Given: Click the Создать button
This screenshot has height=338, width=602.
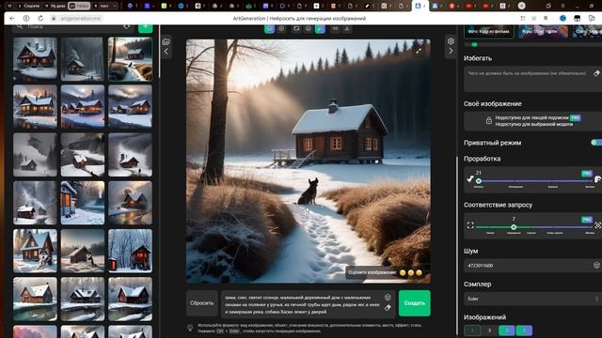Looking at the screenshot, I should click(x=414, y=303).
